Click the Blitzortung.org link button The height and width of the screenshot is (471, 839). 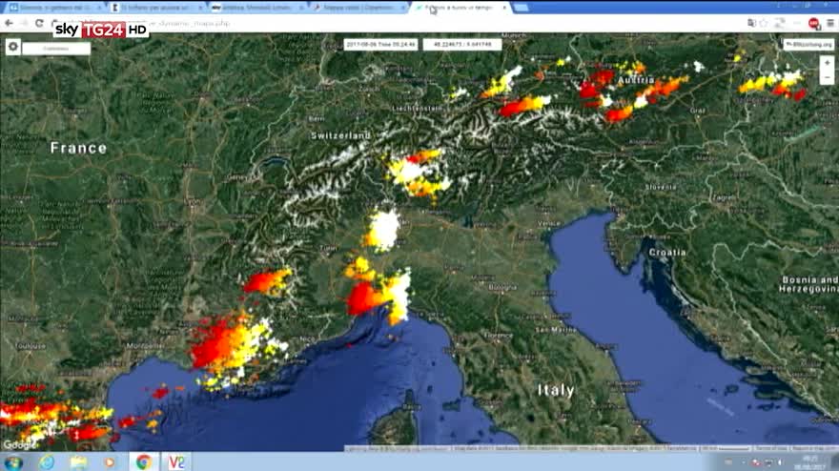click(x=808, y=44)
